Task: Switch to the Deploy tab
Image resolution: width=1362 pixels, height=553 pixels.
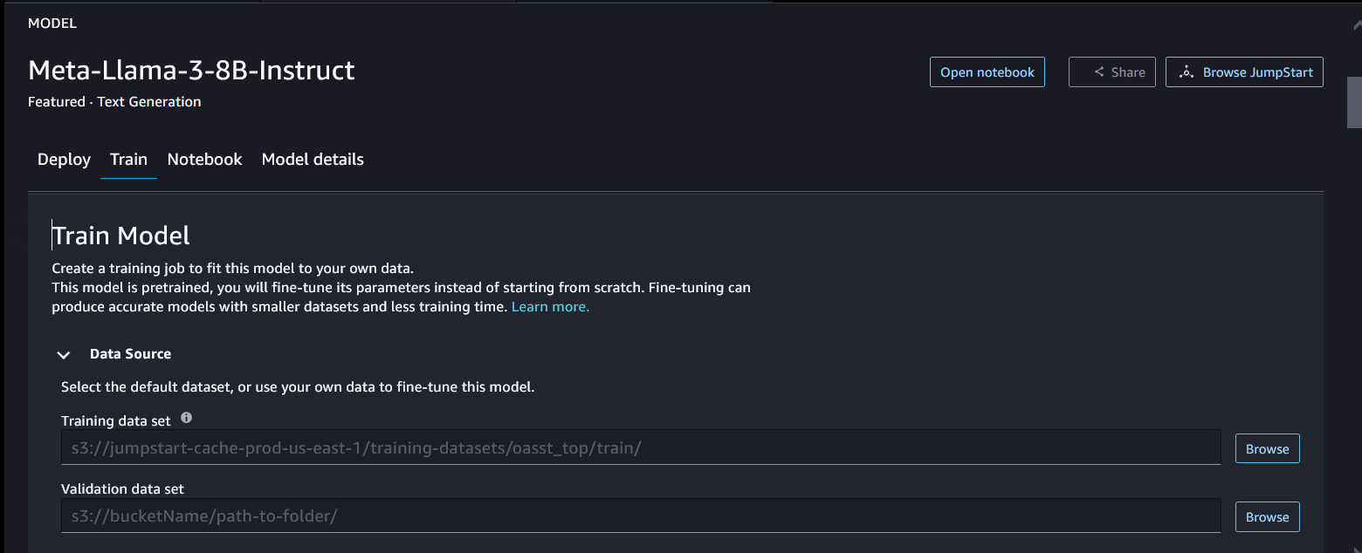Action: coord(64,160)
